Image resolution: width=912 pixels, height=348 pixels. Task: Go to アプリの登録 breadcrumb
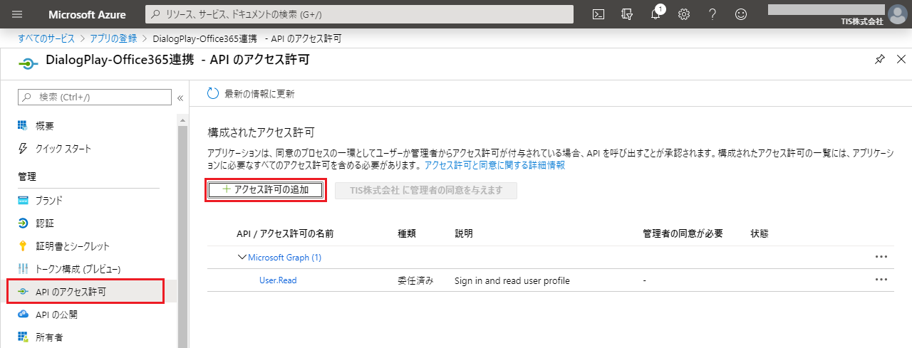click(x=114, y=38)
